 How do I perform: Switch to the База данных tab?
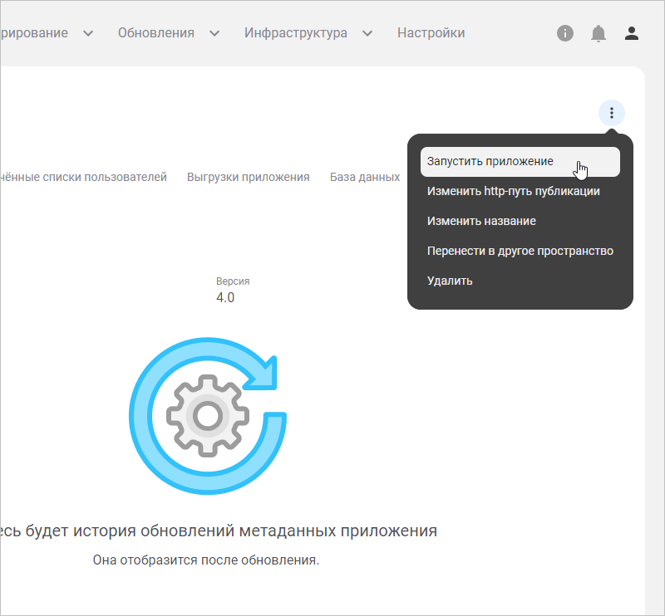coord(365,177)
